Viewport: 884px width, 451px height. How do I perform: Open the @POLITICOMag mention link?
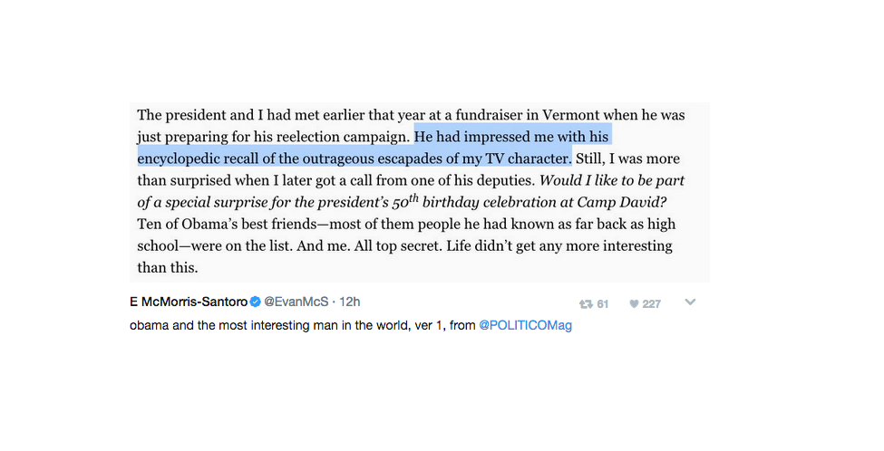point(526,325)
